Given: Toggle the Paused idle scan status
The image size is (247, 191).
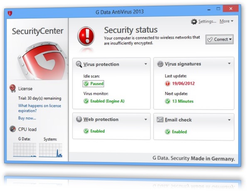Looking at the screenshot, I should [93, 84].
